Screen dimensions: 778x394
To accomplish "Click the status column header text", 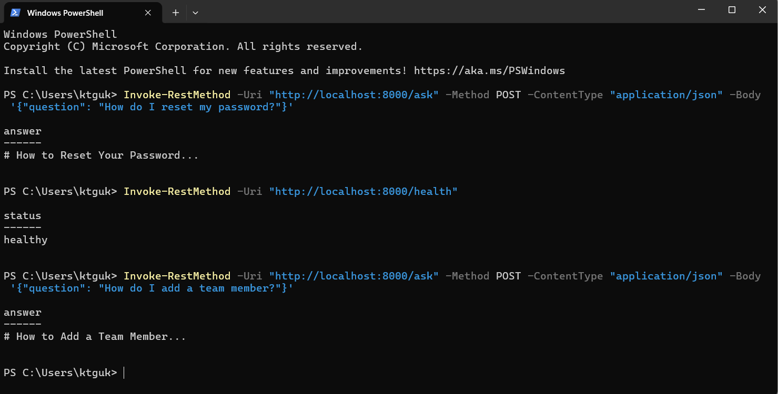I will tap(22, 215).
